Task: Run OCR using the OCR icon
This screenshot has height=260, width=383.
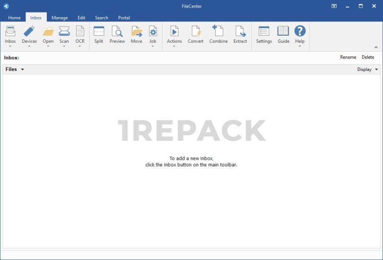Action: (80, 32)
